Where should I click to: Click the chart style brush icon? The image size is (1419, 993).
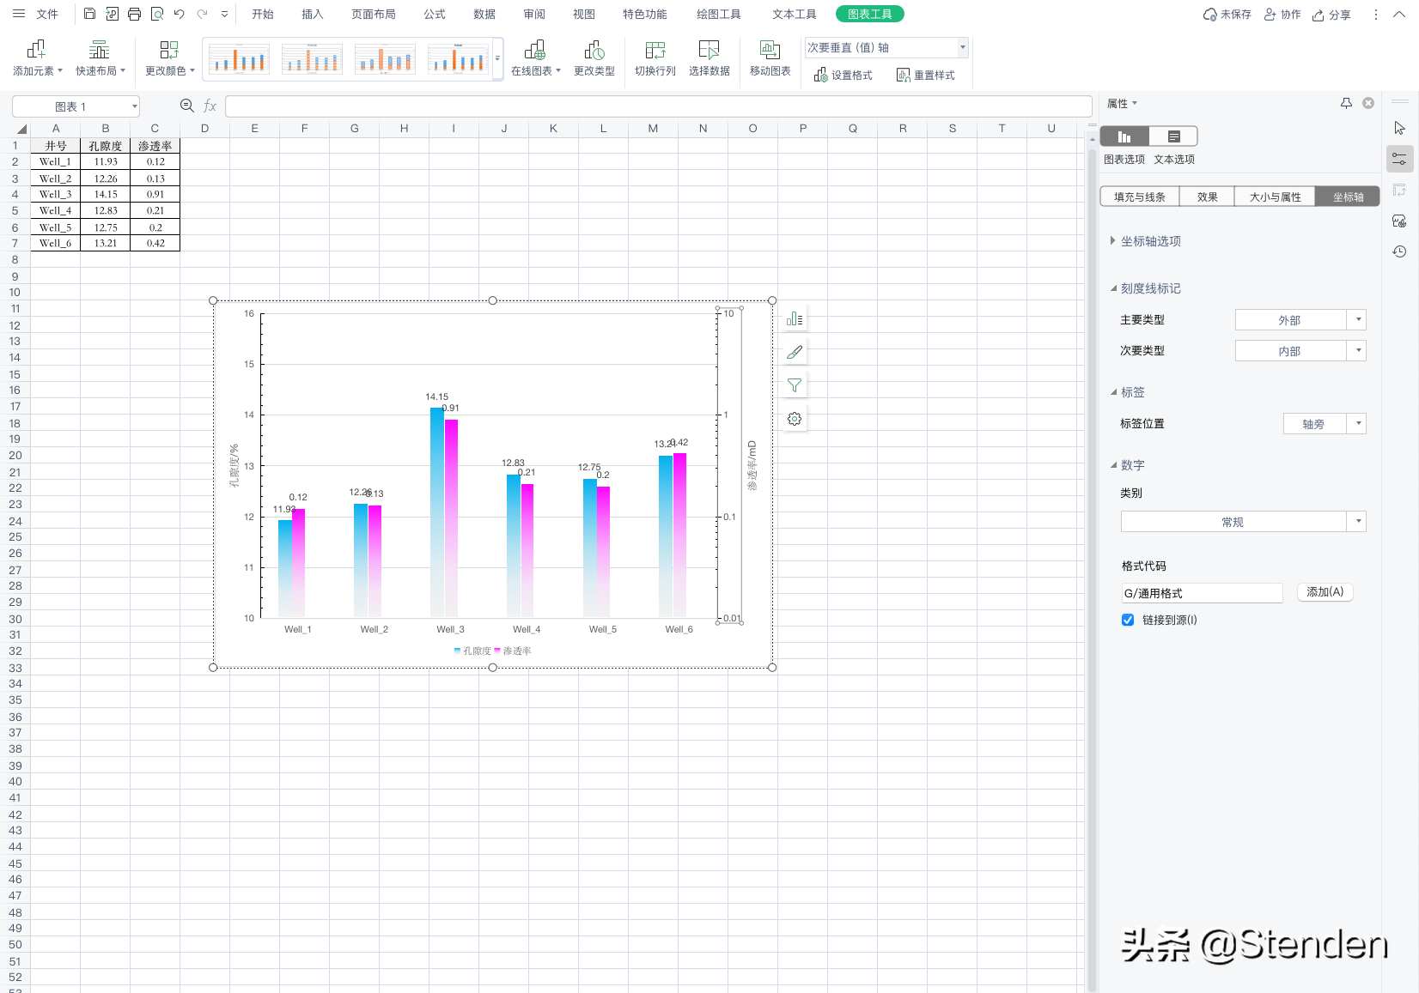point(795,352)
